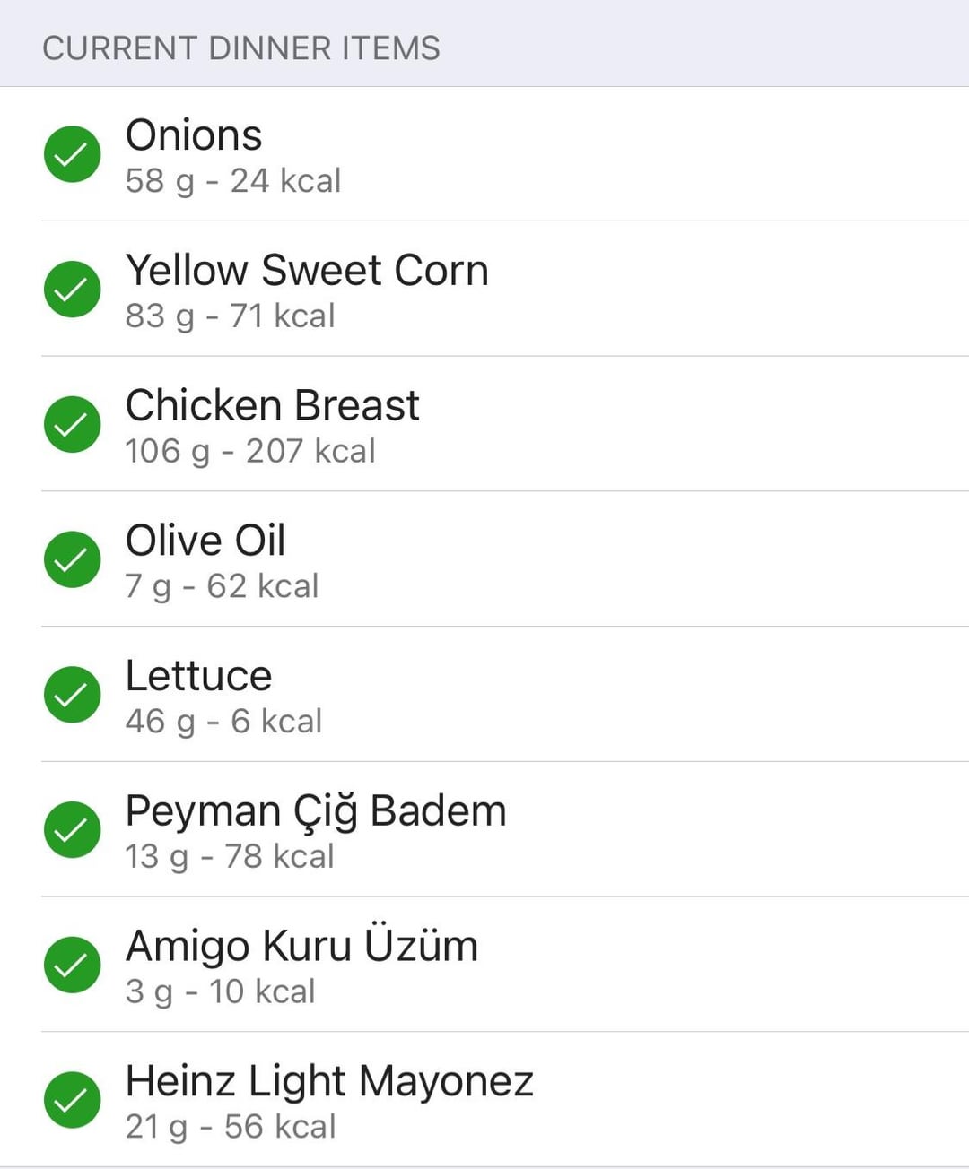Uncheck the green checkmark beside Onions
This screenshot has height=1169, width=969.
click(72, 154)
